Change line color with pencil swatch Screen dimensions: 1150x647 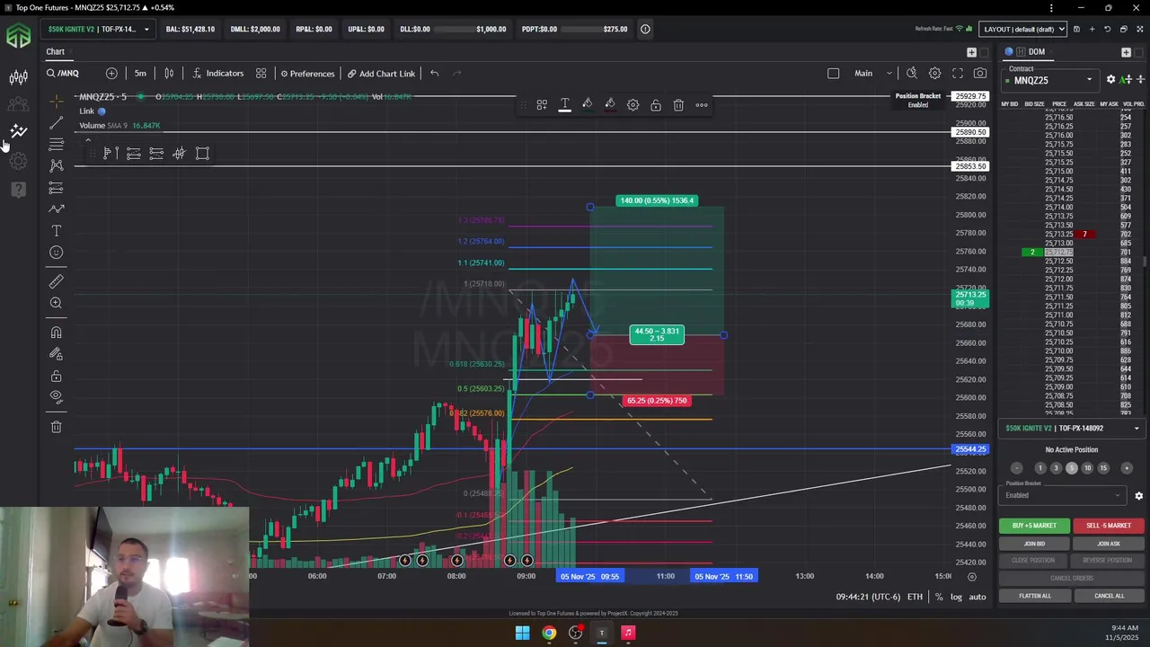[x=587, y=105]
